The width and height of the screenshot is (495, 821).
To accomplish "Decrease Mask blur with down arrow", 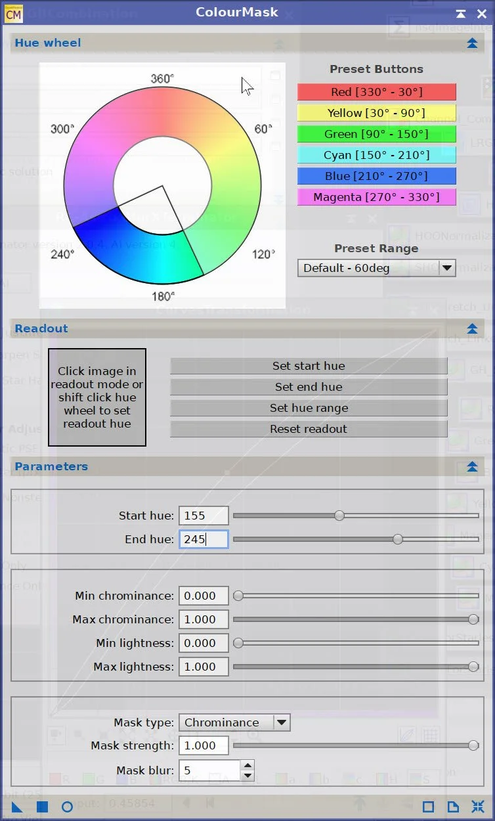I will click(x=247, y=776).
